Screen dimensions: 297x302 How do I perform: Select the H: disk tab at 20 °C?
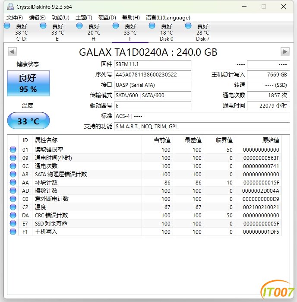pyautogui.click(x=94, y=32)
